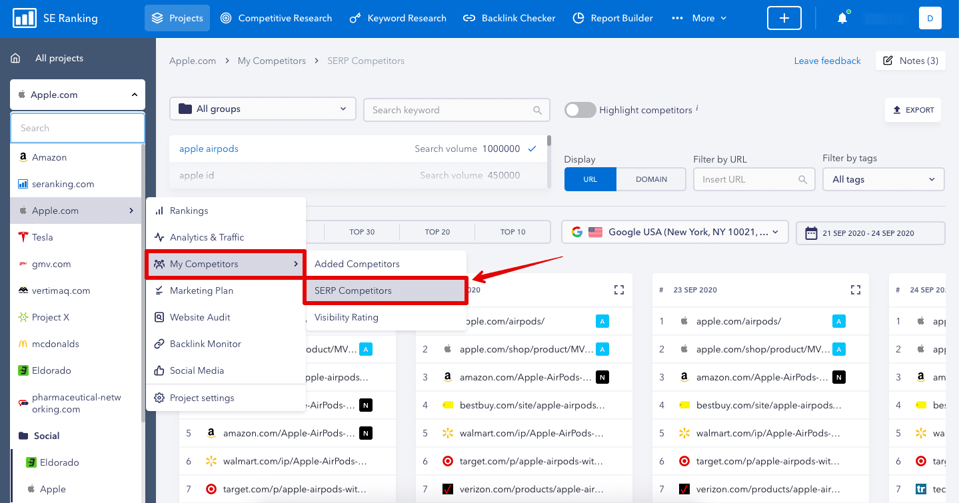Open Keyword Research in top navigation
Image resolution: width=959 pixels, height=503 pixels.
[x=399, y=18]
